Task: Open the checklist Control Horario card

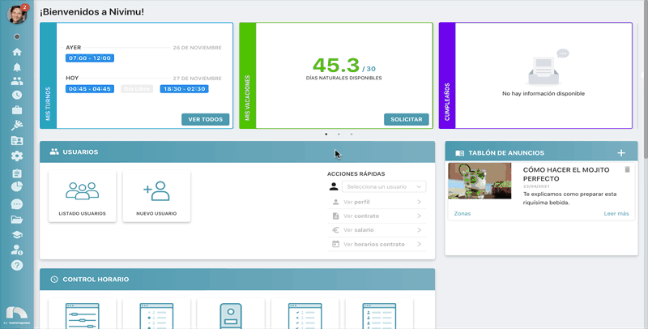Action: [305, 314]
